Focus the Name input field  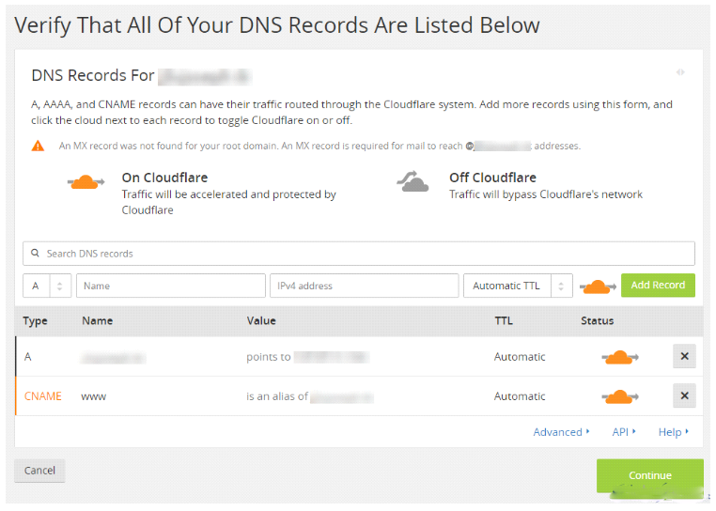pos(171,286)
